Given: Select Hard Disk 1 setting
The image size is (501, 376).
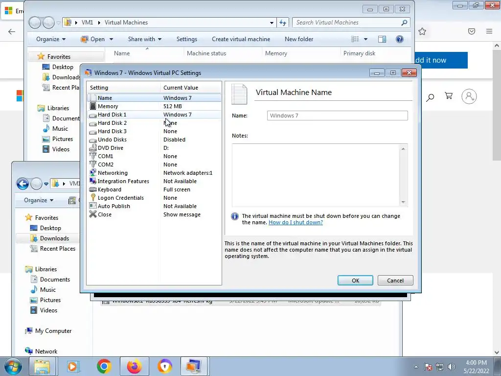Looking at the screenshot, I should (x=154, y=115).
